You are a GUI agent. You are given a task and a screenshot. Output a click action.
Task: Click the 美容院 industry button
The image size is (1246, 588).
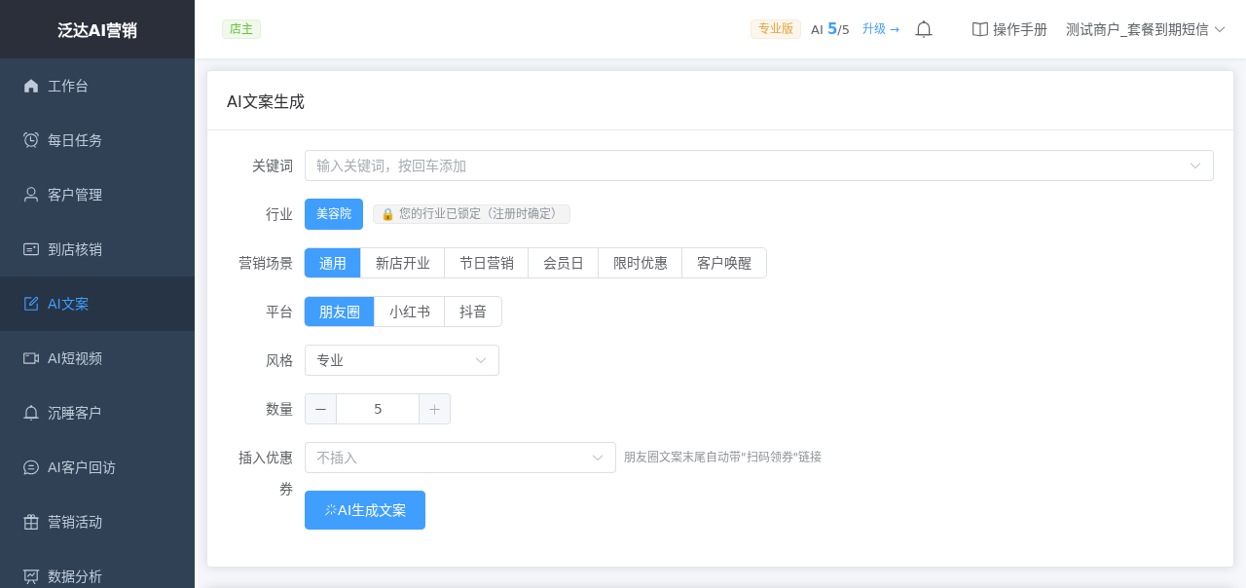pos(334,214)
